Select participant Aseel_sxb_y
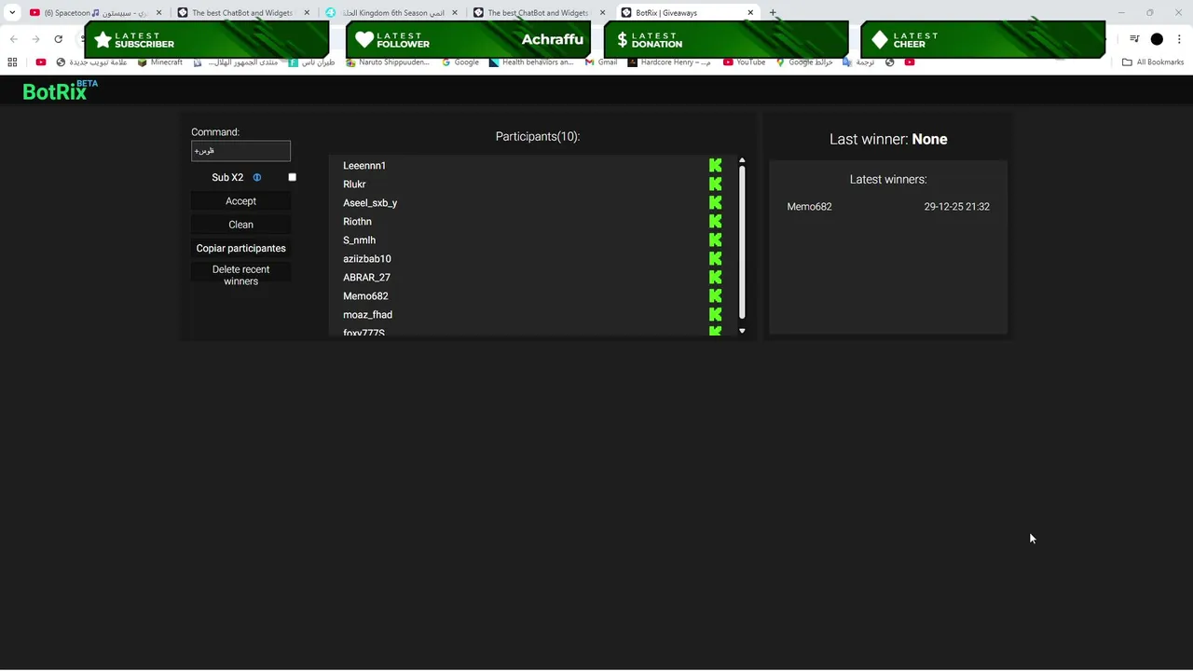The height and width of the screenshot is (671, 1193). coord(370,203)
